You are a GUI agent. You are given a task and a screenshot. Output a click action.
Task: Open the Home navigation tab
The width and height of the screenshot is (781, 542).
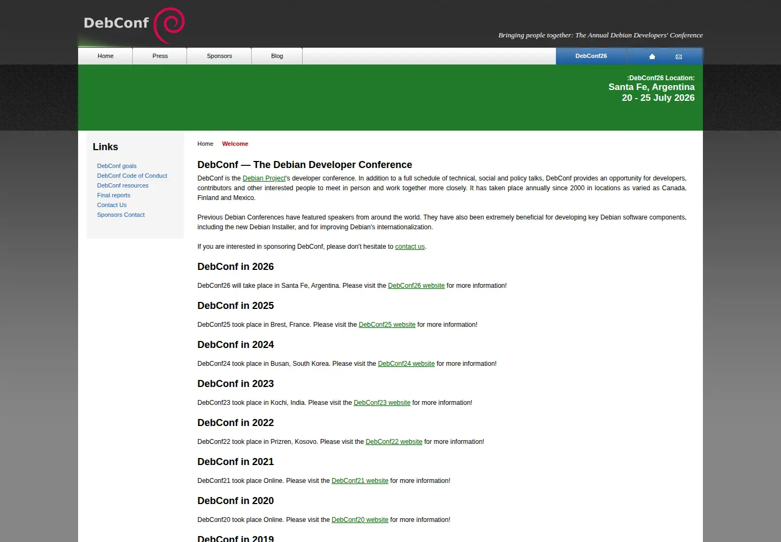tap(105, 56)
